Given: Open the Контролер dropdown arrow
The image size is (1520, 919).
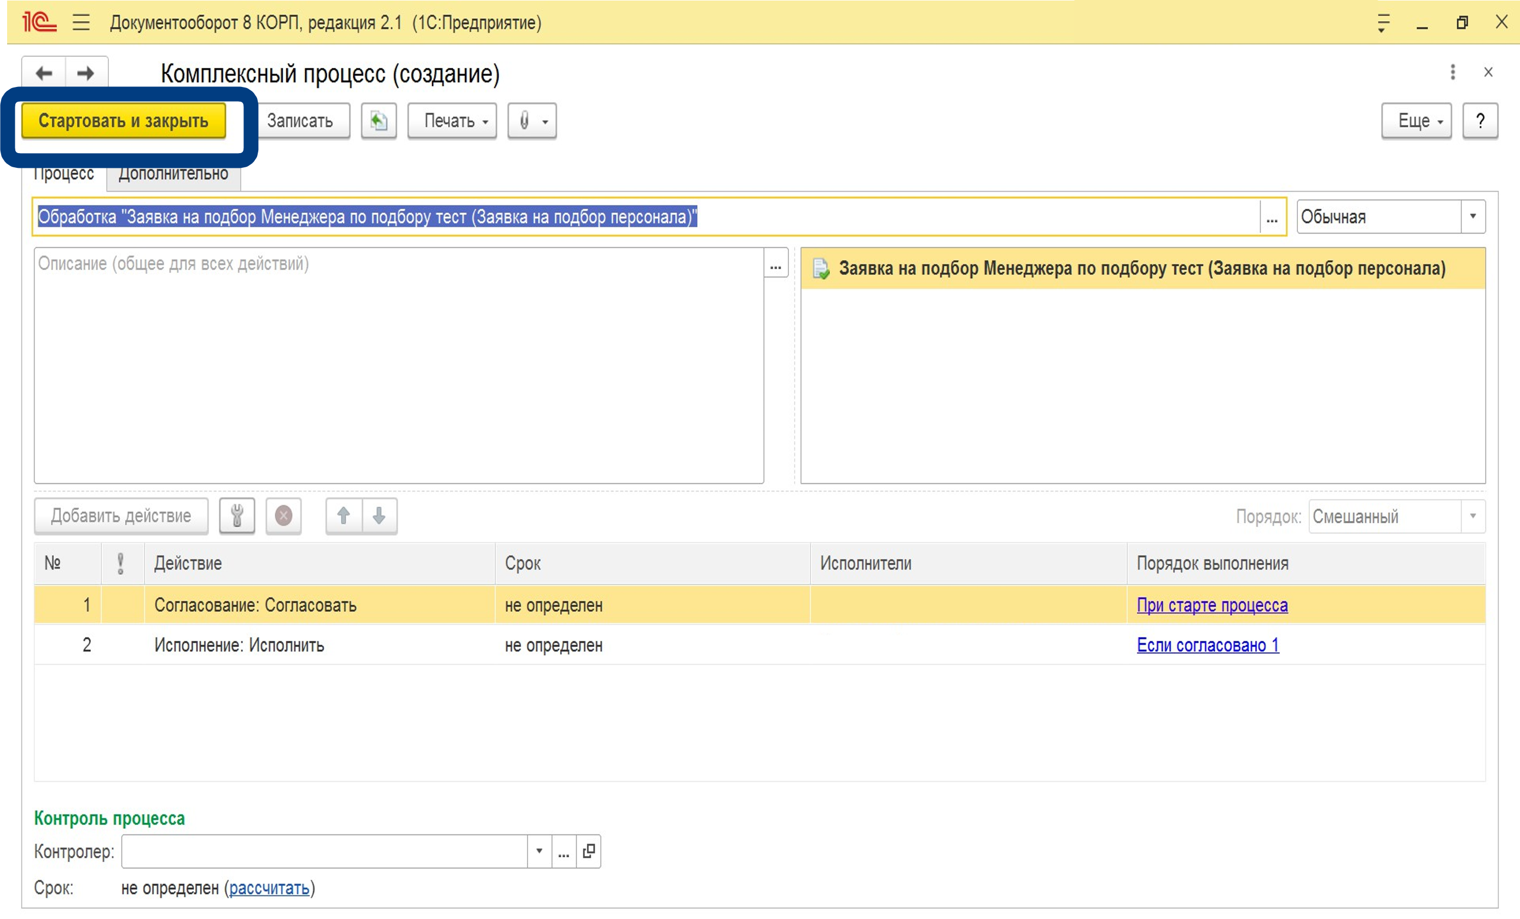Looking at the screenshot, I should click(539, 851).
